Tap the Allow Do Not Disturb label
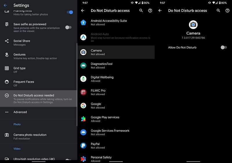232x163 pixels. (x=182, y=48)
